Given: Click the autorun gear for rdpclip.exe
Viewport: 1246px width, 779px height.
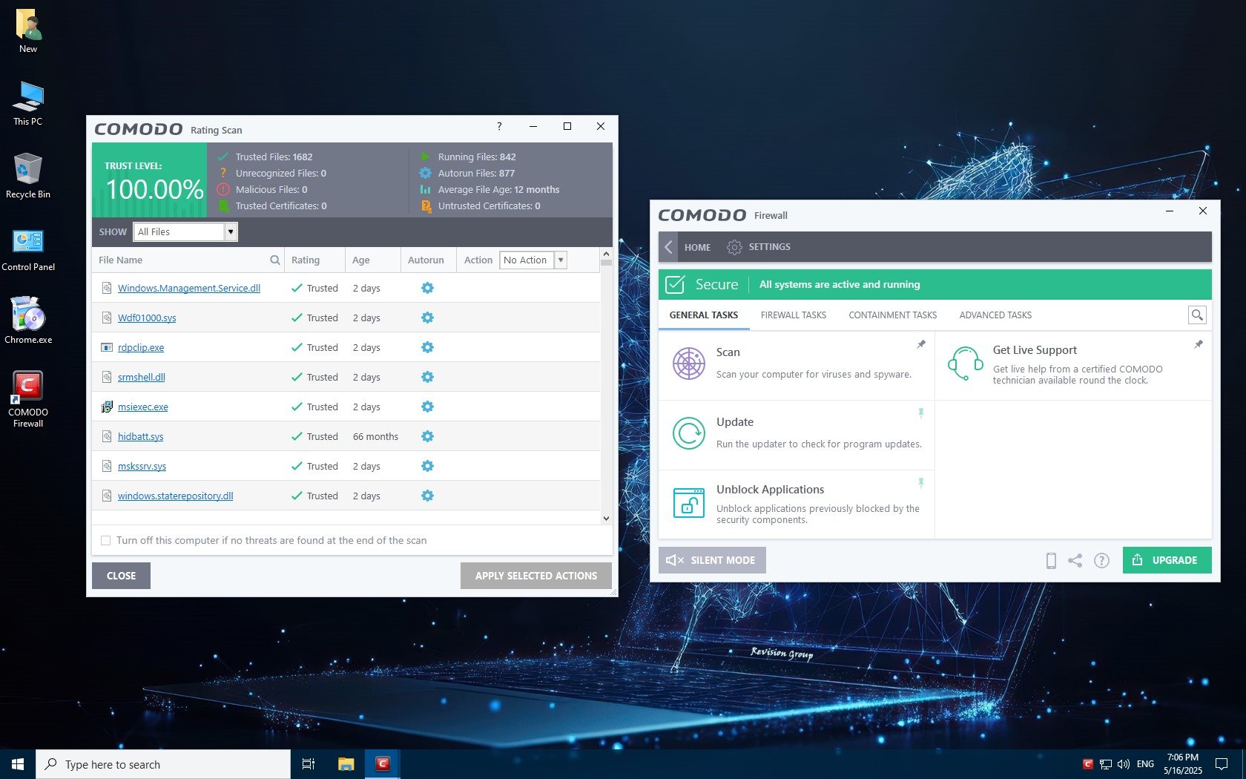Looking at the screenshot, I should (427, 347).
